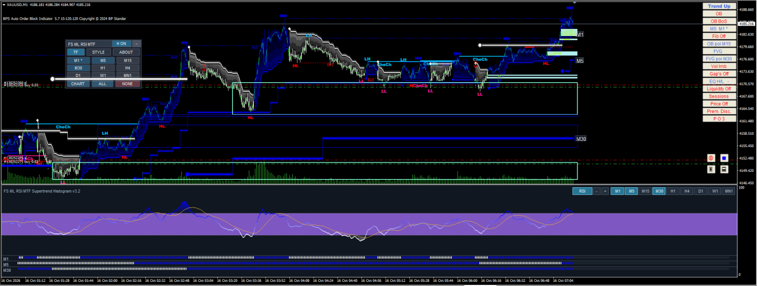The width and height of the screenshot is (757, 286).
Task: Click the P O 3 button
Action: click(719, 119)
